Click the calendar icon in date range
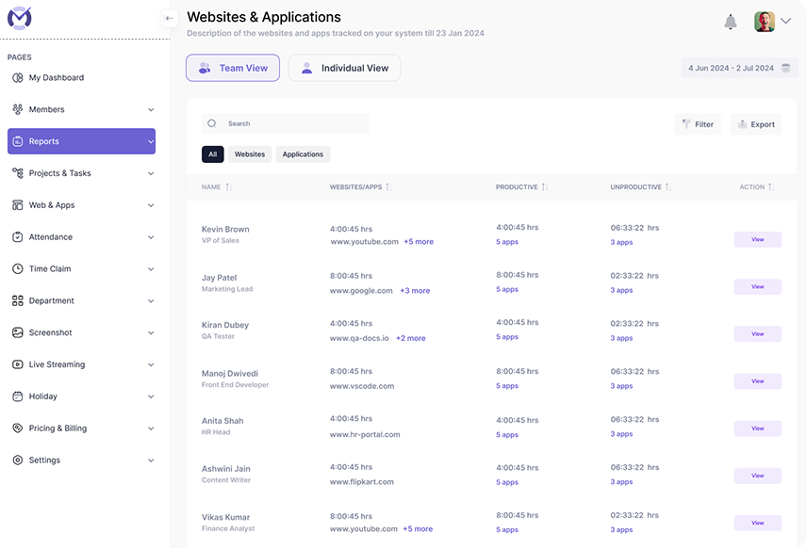Screen dimensions: 807x549 tap(785, 68)
